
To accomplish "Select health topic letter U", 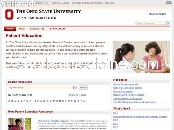I will (69, 101).
